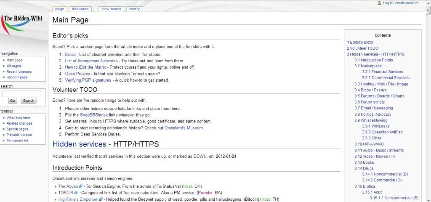Jump to 1 Editor's picks in Contents
431x202 pixels.
coord(360,43)
